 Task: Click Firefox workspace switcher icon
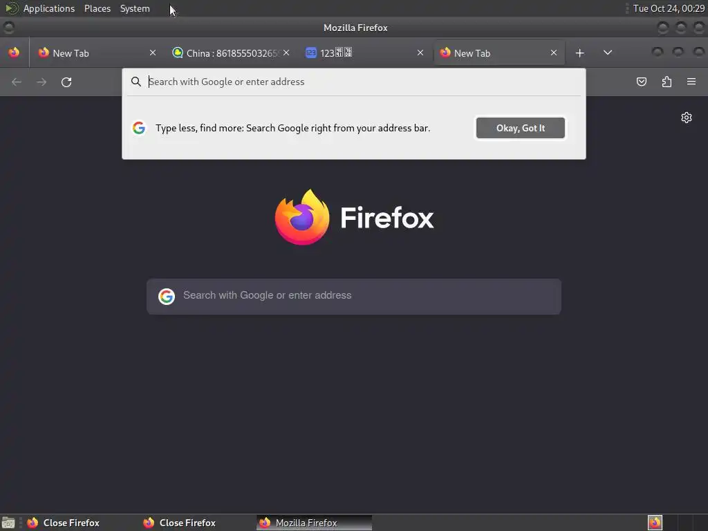click(655, 523)
